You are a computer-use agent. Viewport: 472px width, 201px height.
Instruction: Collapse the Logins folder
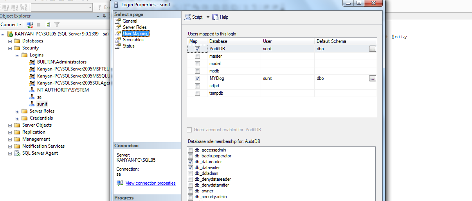point(18,55)
